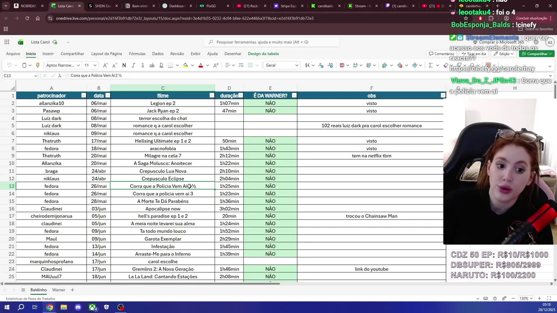The image size is (557, 313).
Task: Open the Arquivo menu
Action: pos(13,53)
